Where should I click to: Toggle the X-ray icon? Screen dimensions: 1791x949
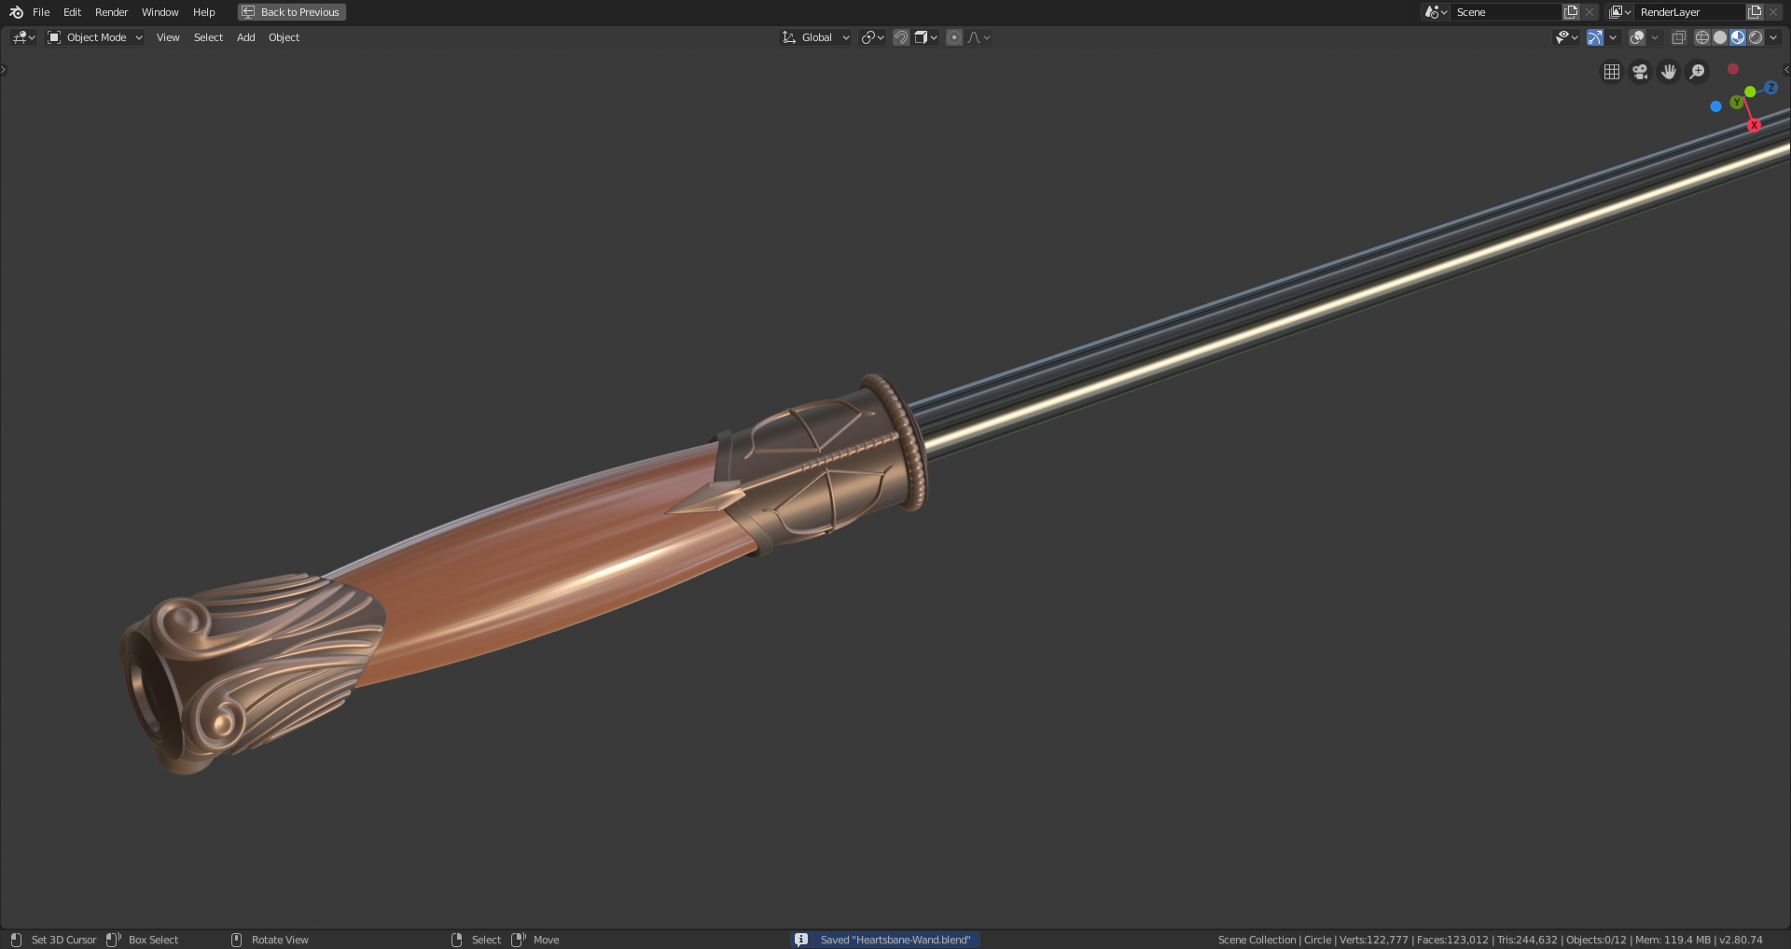tap(1678, 37)
